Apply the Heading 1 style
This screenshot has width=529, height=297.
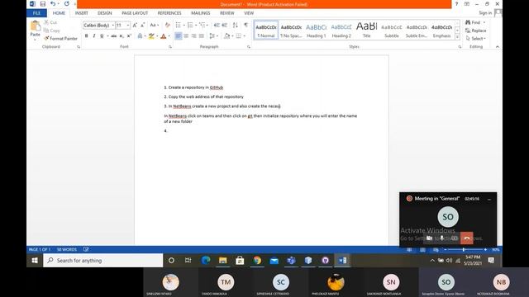[316, 30]
